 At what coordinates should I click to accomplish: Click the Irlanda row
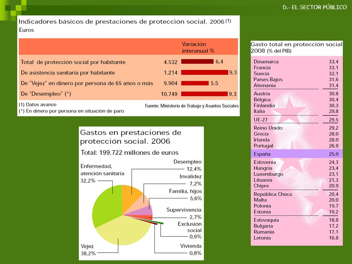[x=296, y=140]
